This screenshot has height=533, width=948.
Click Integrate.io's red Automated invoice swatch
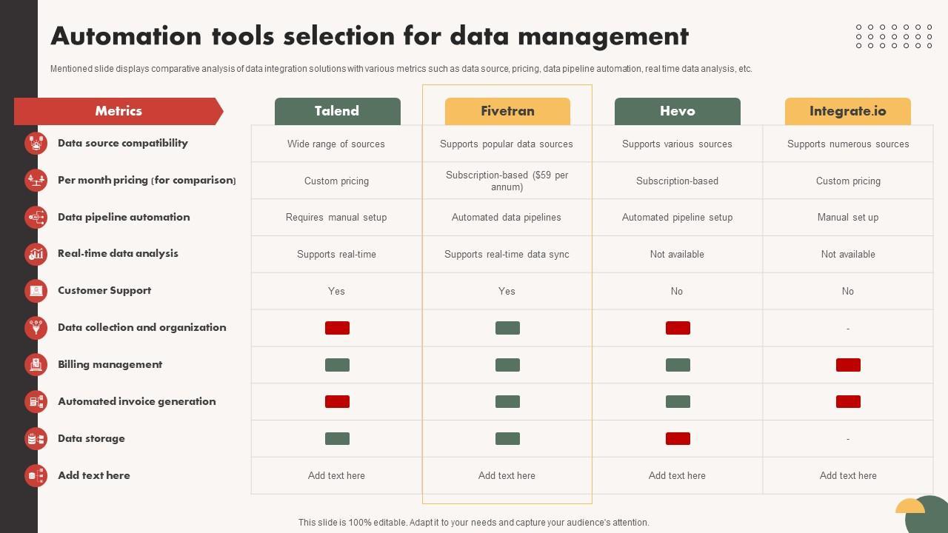pyautogui.click(x=848, y=402)
